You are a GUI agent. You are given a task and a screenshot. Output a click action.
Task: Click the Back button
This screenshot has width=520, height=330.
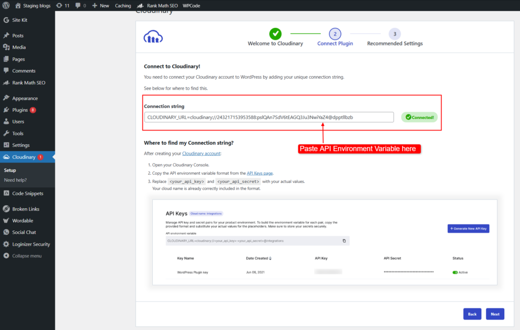coord(472,314)
